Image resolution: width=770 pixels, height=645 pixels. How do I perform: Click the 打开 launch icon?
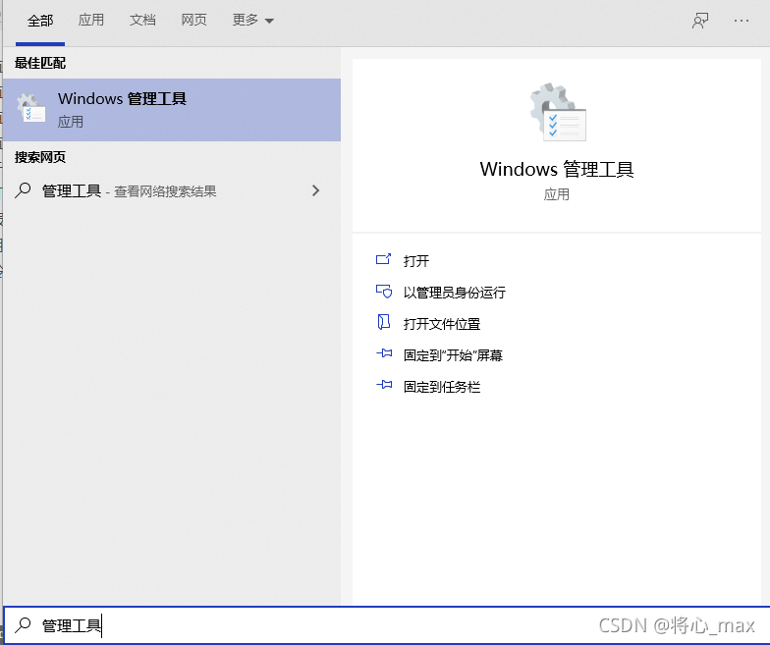coord(383,259)
